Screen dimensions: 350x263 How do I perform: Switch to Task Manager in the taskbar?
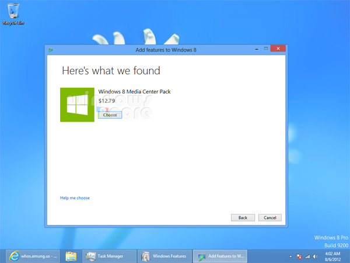click(x=109, y=256)
